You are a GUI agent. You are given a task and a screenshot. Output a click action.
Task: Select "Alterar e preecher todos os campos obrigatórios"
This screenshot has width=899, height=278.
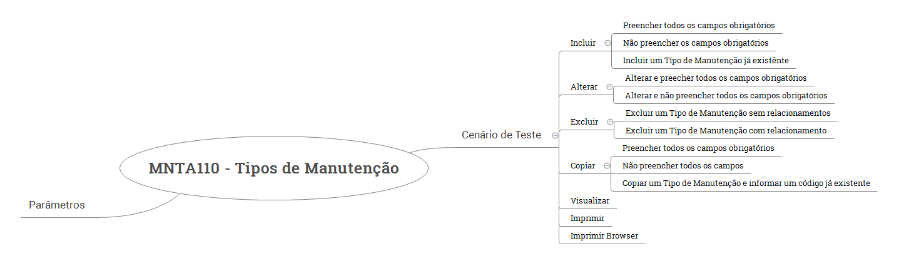point(716,78)
